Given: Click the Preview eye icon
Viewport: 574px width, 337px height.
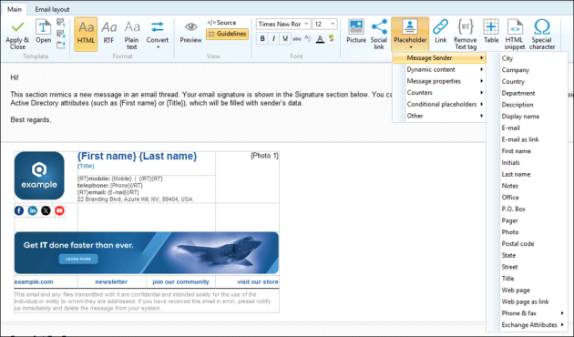Looking at the screenshot, I should [x=190, y=26].
